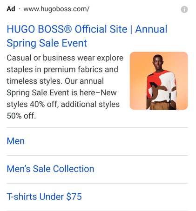Open the model photo thumbnail
Viewport: 196px width, 211px height.
click(159, 81)
